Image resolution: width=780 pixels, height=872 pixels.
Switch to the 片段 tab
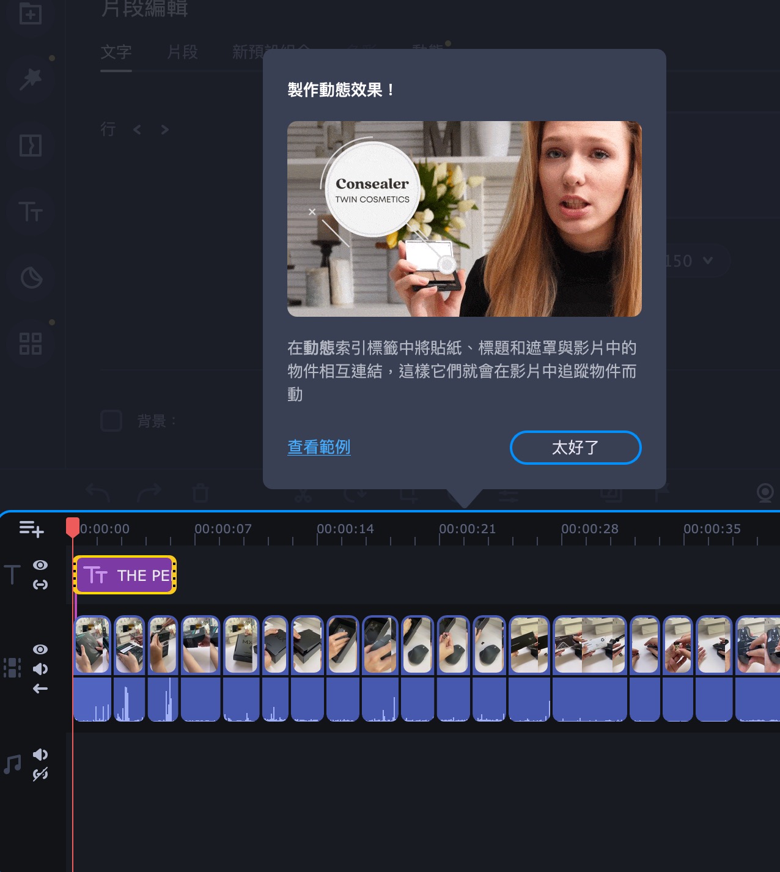click(x=183, y=52)
